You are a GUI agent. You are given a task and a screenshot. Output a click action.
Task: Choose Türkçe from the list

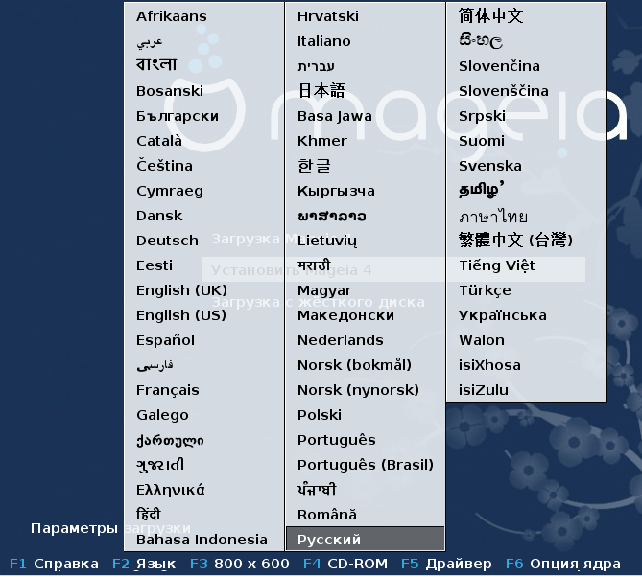pos(485,290)
